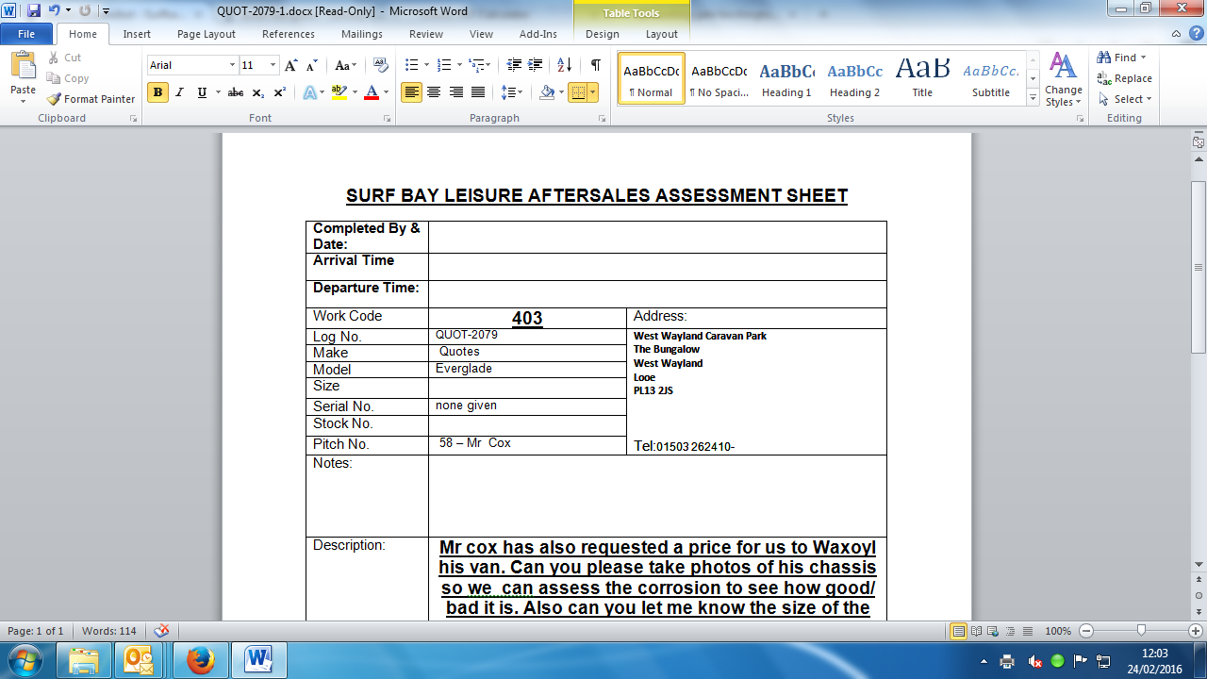Click the Sort icon in Paragraph group
Image resolution: width=1207 pixels, height=679 pixels.
pyautogui.click(x=564, y=65)
